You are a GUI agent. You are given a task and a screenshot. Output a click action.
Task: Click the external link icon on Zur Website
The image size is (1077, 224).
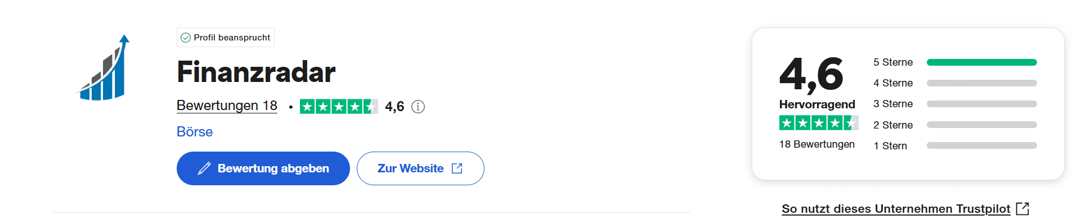457,168
